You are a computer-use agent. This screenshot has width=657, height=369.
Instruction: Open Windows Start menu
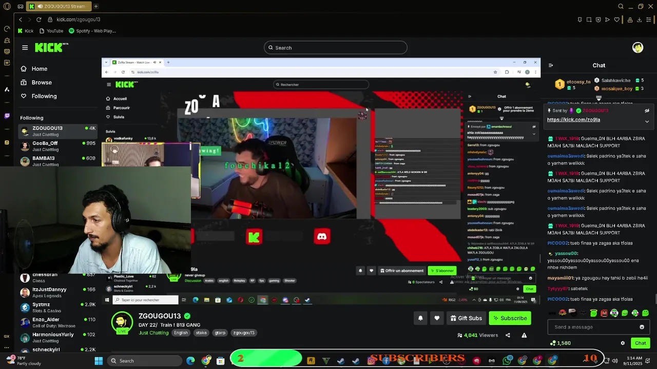99,361
